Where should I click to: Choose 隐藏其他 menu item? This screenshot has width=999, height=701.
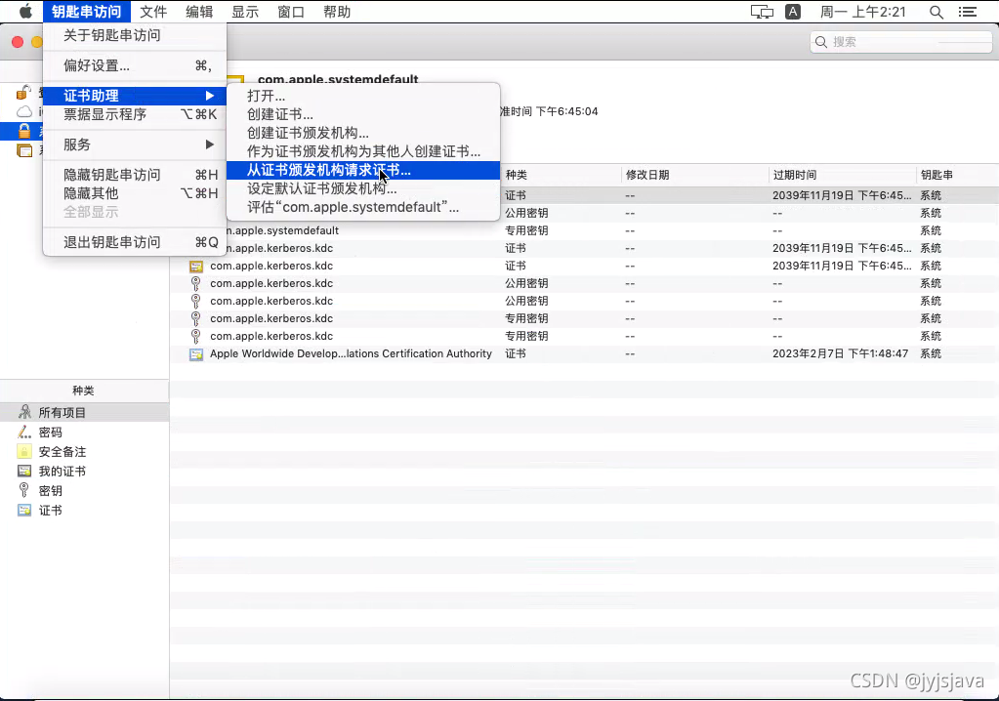135,193
